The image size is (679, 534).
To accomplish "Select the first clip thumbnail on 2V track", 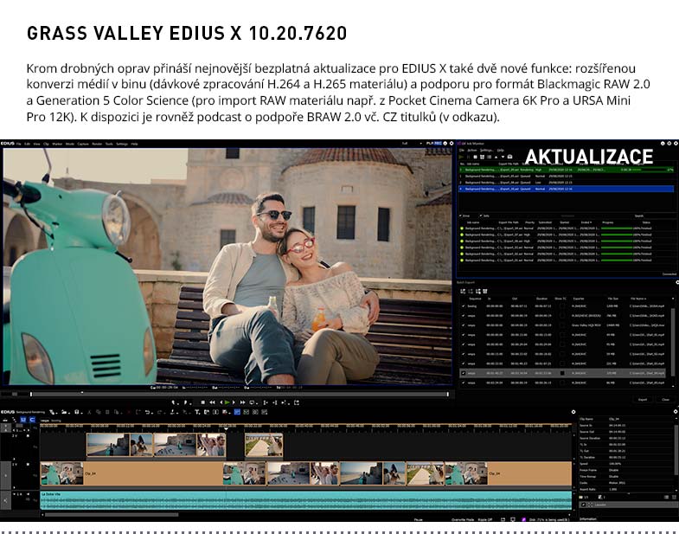I will tap(108, 445).
